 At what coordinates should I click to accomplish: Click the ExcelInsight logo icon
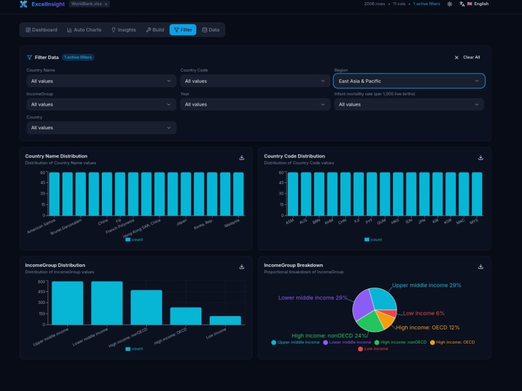click(23, 4)
